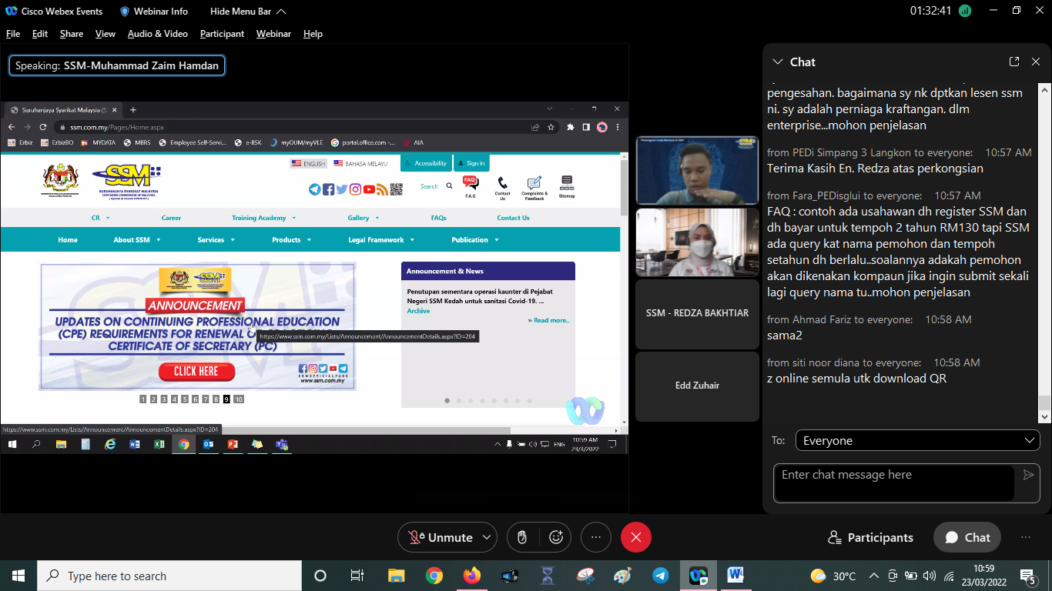The width and height of the screenshot is (1052, 591).
Task: Open the Audio & Video menu
Action: (157, 34)
